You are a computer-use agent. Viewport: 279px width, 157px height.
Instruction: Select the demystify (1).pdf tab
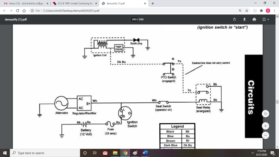coord(116,3)
